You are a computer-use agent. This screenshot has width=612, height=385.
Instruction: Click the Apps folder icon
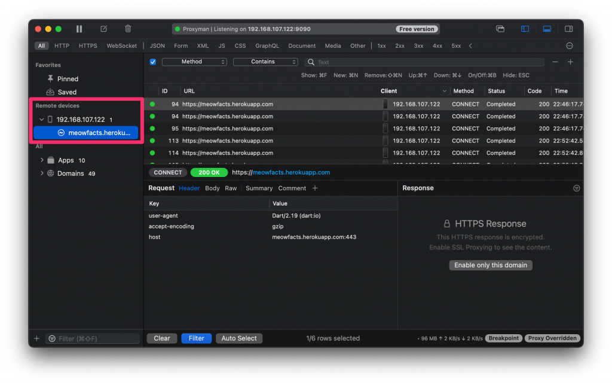tap(51, 160)
